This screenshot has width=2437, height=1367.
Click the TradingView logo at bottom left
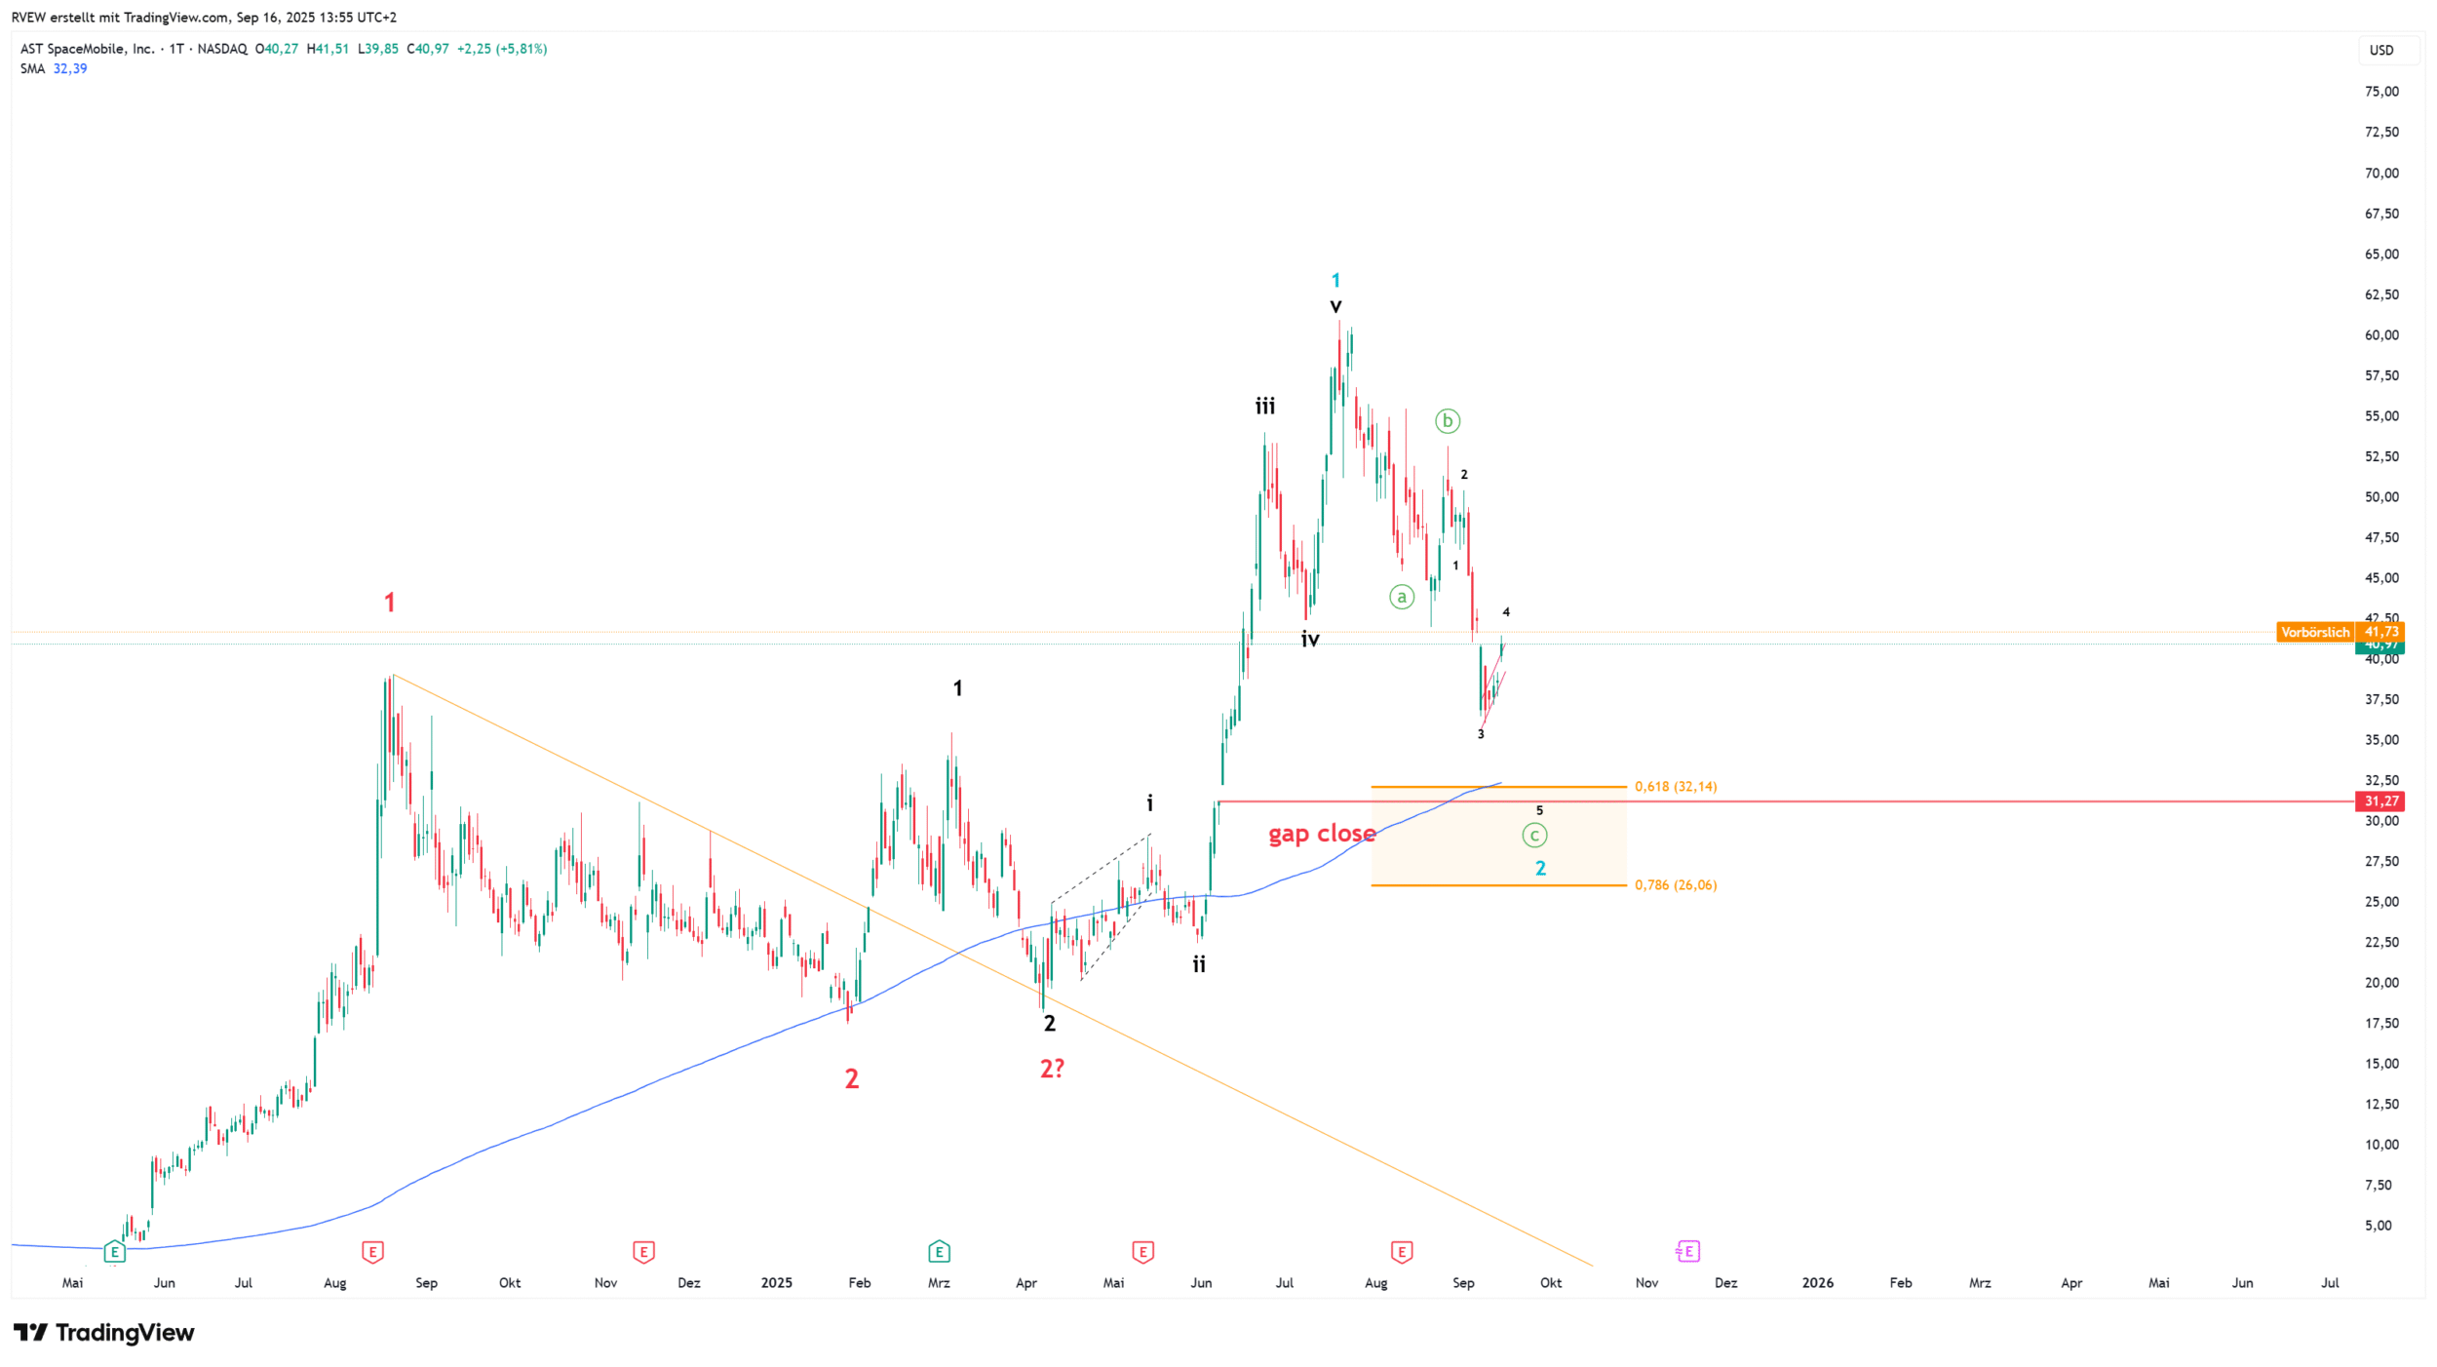[x=104, y=1332]
